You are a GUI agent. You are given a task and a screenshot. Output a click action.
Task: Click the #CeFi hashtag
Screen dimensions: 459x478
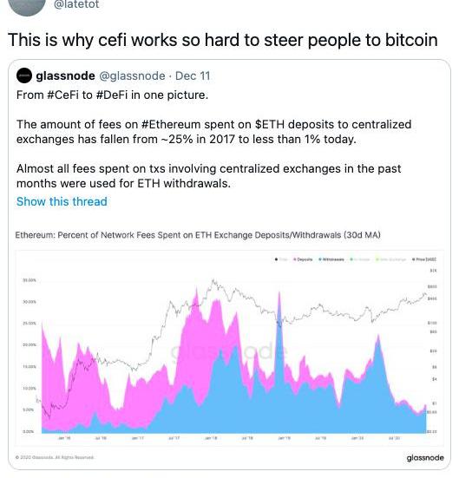tap(63, 95)
